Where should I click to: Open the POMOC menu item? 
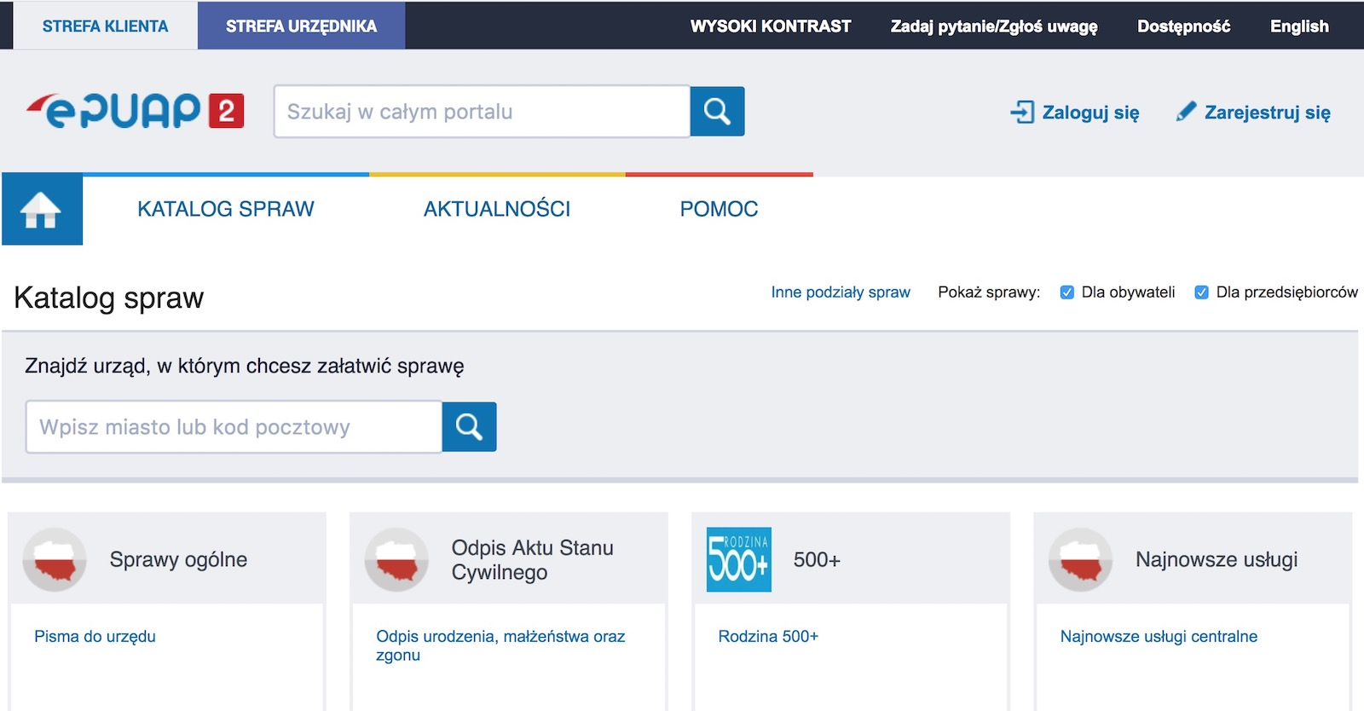[x=719, y=209]
